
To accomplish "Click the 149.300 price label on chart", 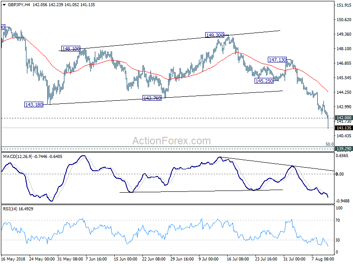I will click(215, 35).
